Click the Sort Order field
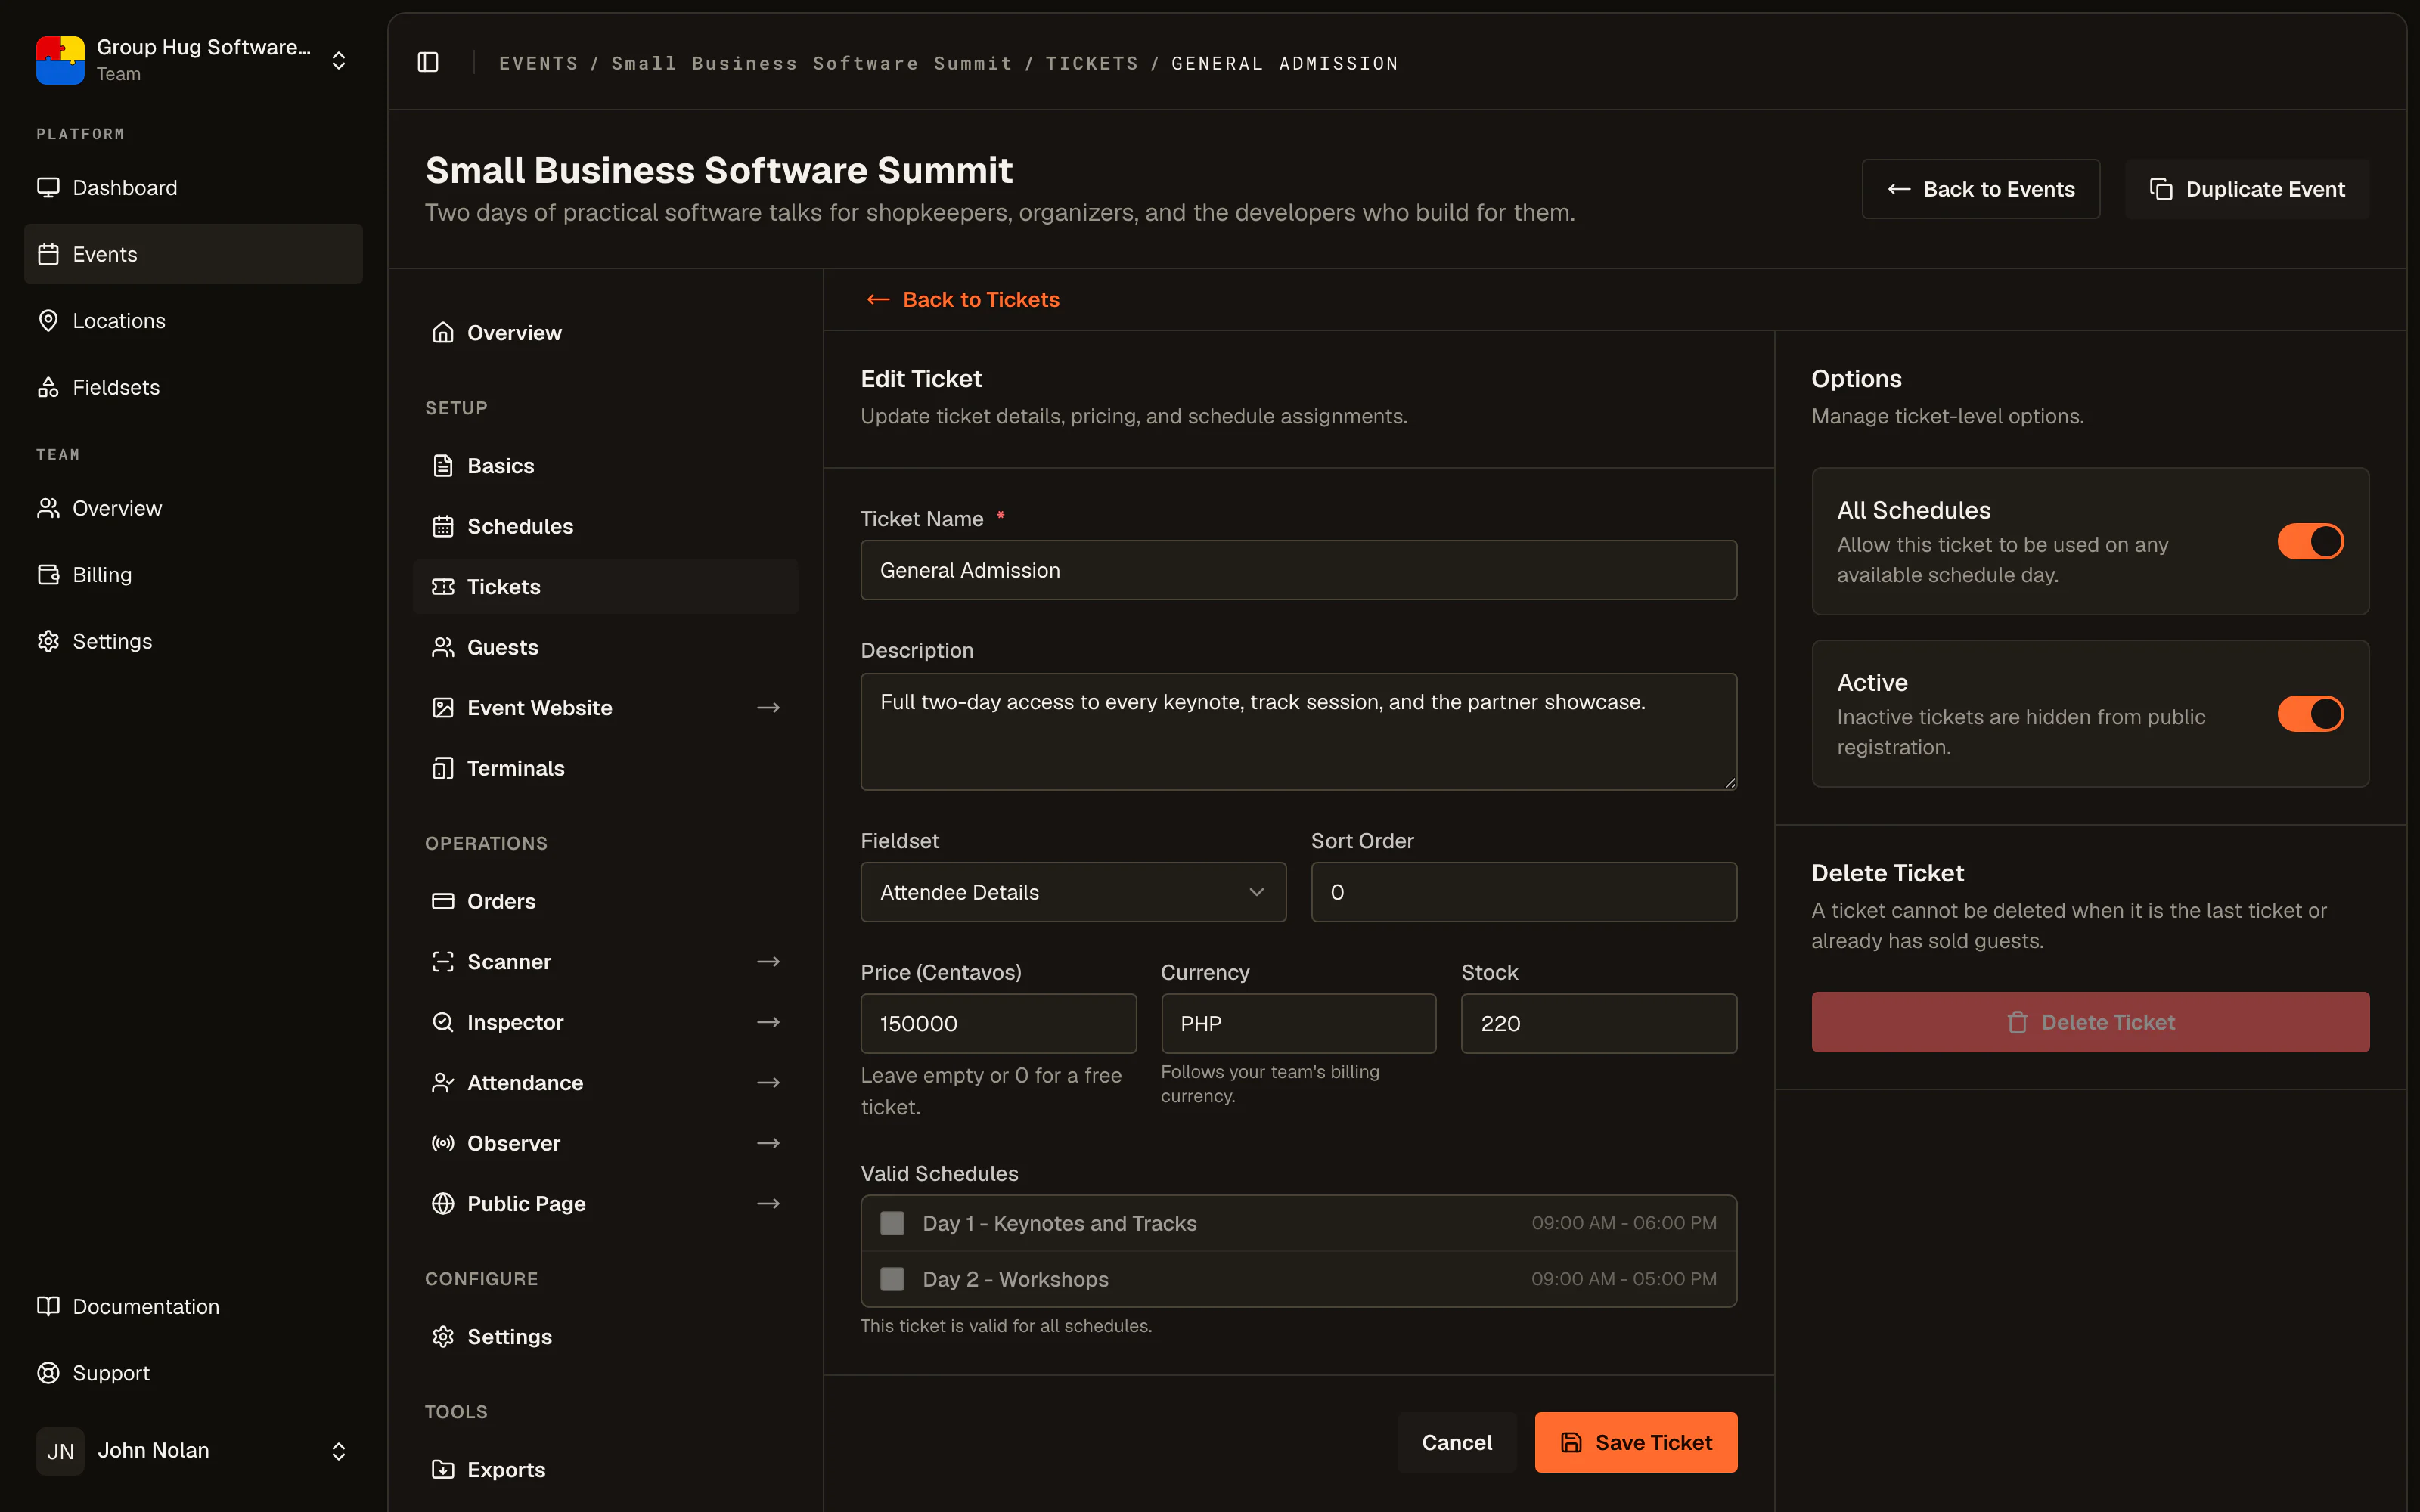Image resolution: width=2420 pixels, height=1512 pixels. 1524,892
